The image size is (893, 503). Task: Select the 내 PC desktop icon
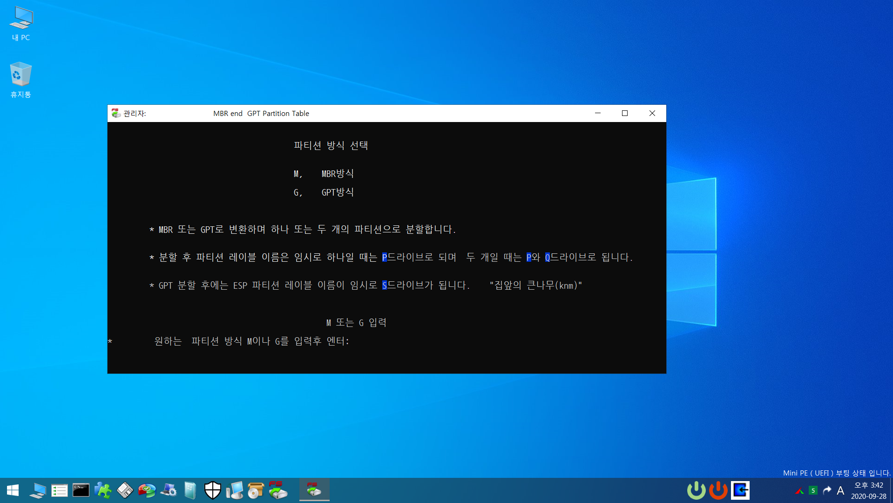[21, 23]
